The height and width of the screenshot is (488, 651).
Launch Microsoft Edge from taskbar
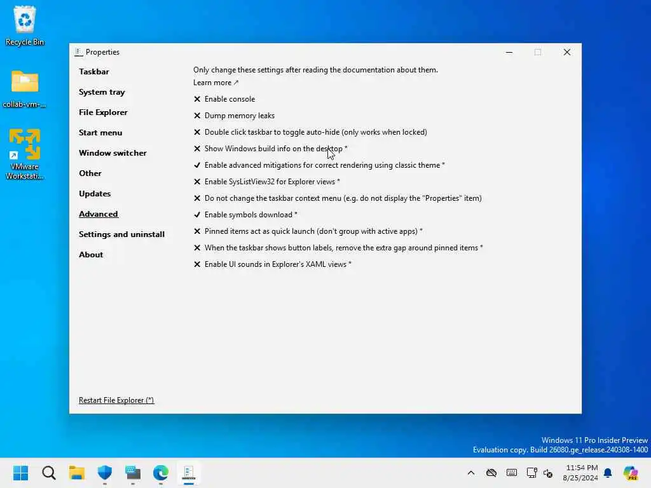tap(161, 473)
